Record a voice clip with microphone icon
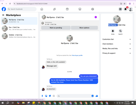Image resolution: width=136 pixels, height=105 pixels. point(42,96)
